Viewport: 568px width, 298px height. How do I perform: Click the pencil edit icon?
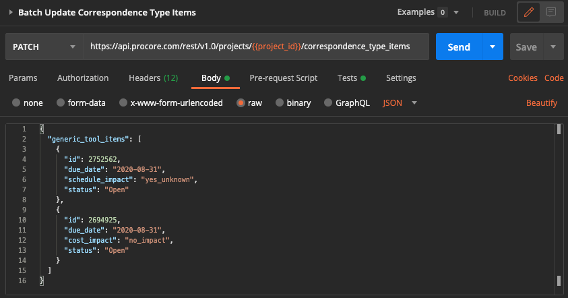coord(529,12)
